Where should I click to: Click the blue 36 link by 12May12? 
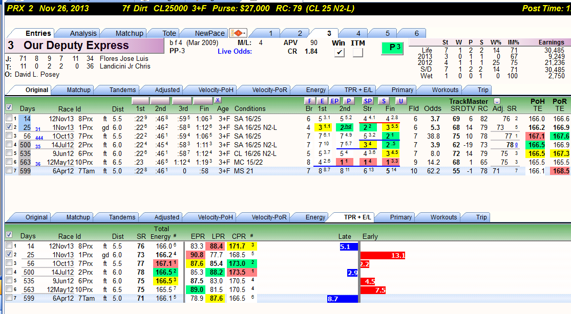click(38, 164)
